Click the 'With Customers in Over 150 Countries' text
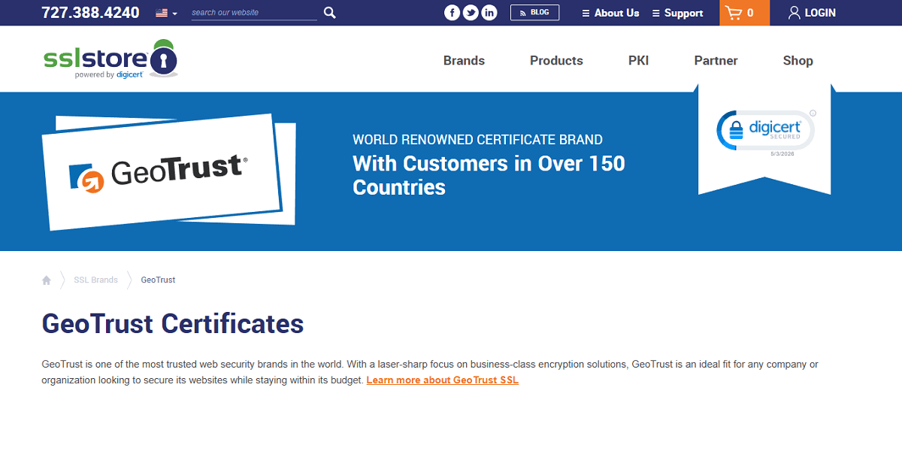 489,175
